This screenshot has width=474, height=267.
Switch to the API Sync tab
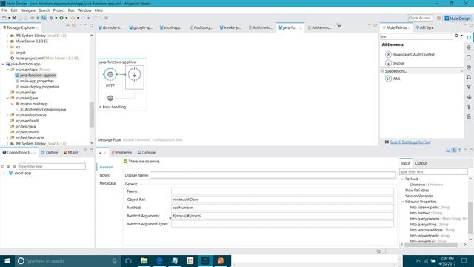coord(424,27)
